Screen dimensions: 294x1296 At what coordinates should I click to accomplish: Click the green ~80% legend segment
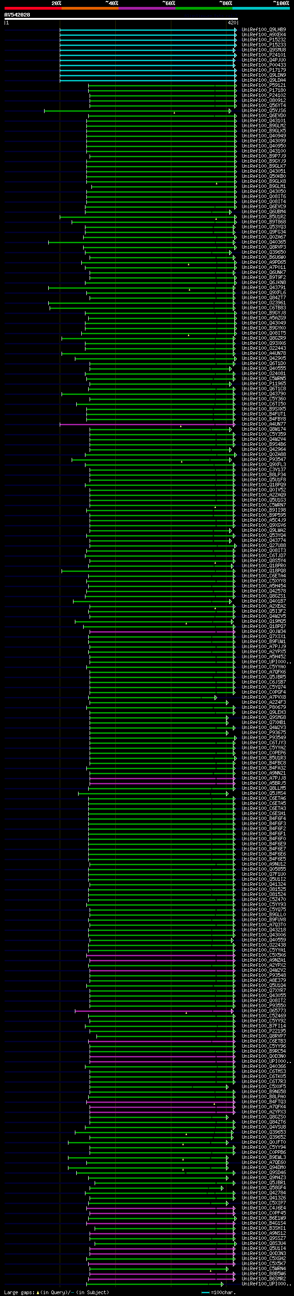(204, 9)
